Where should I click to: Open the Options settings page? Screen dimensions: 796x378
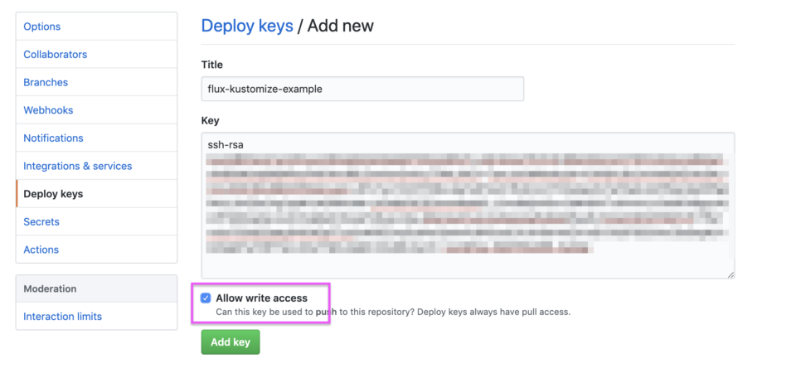[x=41, y=27]
